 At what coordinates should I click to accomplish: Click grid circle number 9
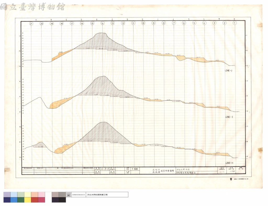click(x=153, y=23)
